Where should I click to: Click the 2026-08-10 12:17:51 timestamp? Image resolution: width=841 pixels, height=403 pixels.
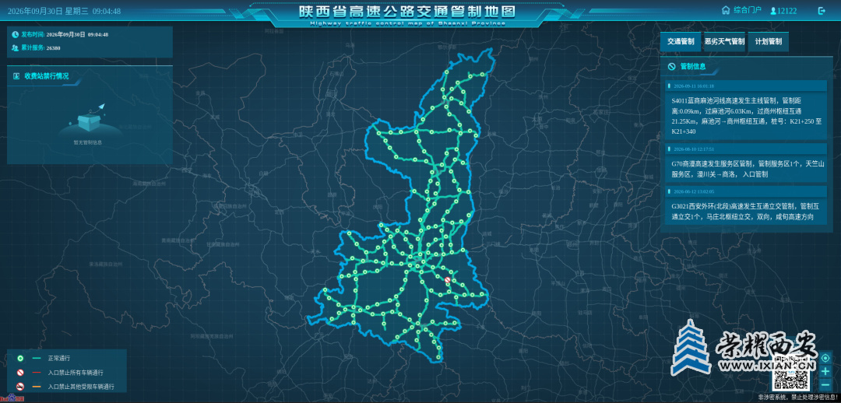click(694, 149)
